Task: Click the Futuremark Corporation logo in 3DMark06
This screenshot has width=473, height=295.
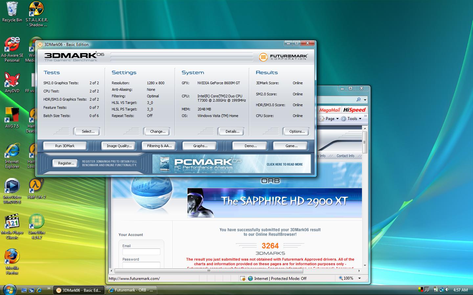Action: click(283, 57)
